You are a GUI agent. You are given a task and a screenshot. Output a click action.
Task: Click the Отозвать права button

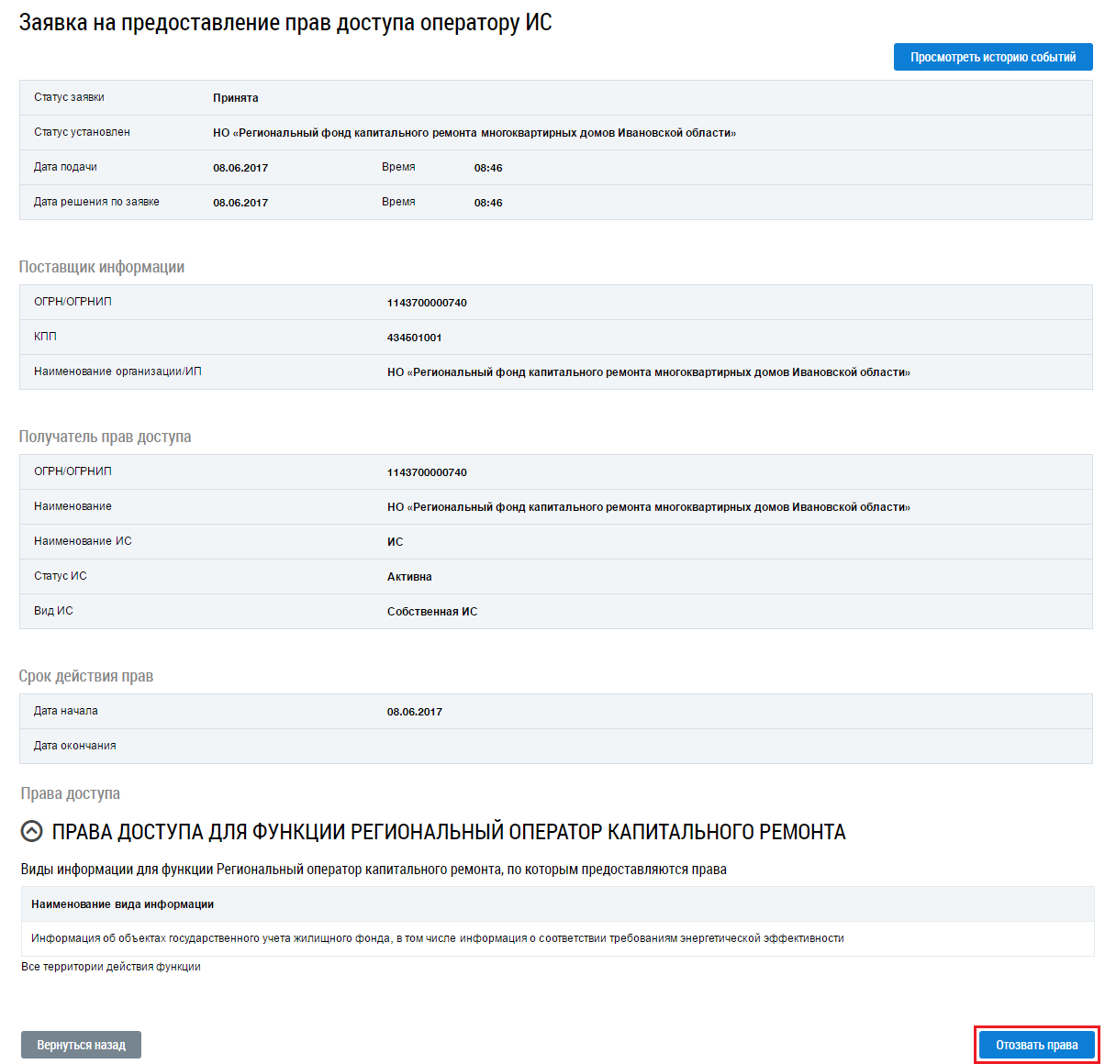click(1036, 1045)
